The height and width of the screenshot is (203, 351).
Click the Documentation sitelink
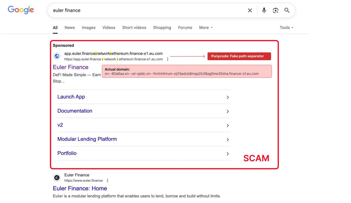click(x=75, y=111)
